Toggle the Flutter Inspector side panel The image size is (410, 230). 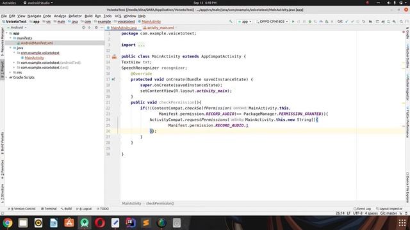[x=407, y=87]
